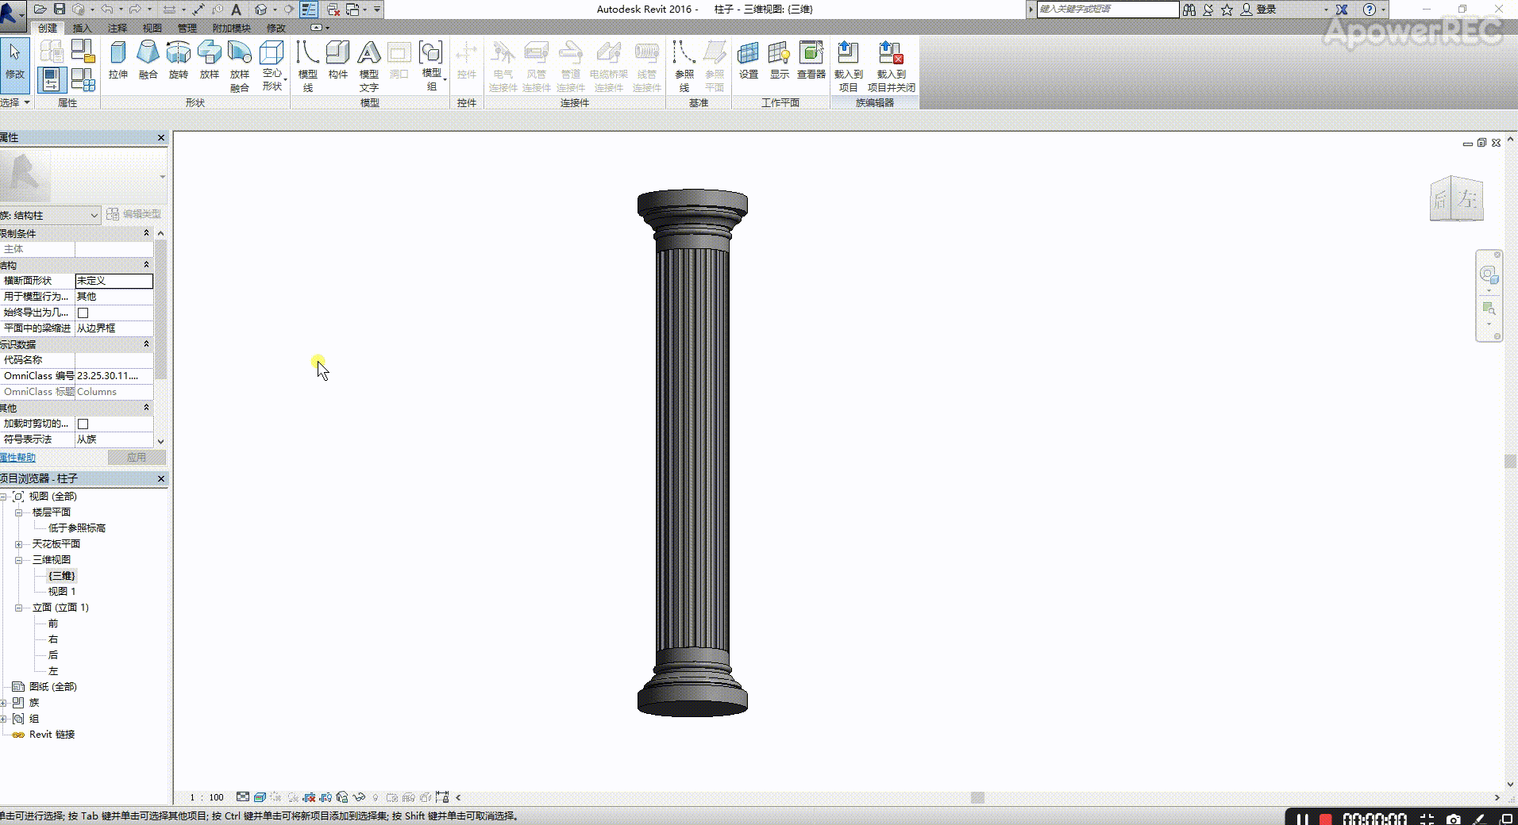Click the 修改 (Modify) arrow tool
Image resolution: width=1518 pixels, height=825 pixels.
15,60
